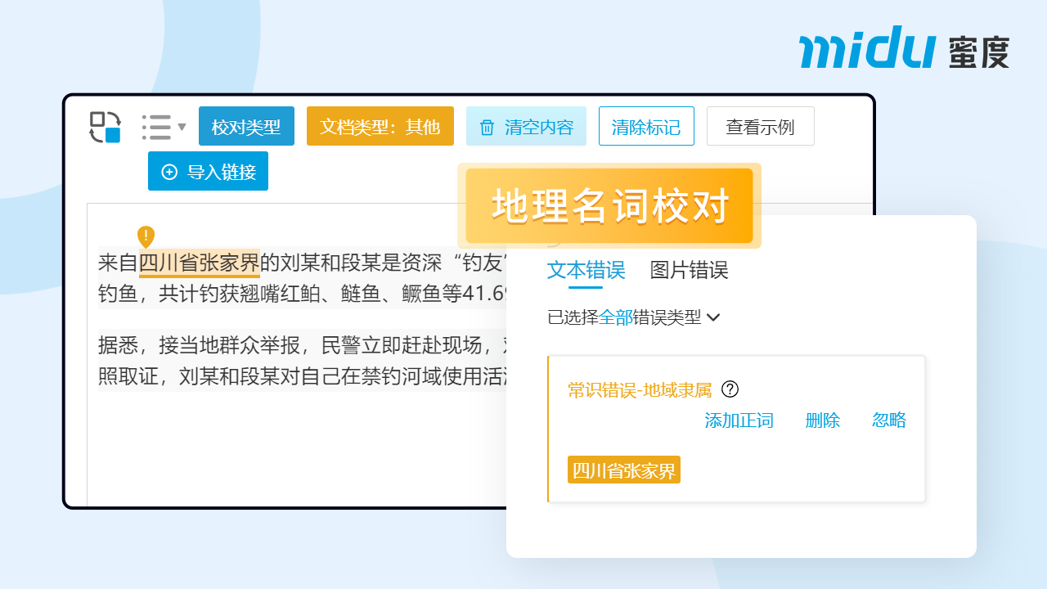Expand the 错误类型 filter chevron

(x=713, y=317)
